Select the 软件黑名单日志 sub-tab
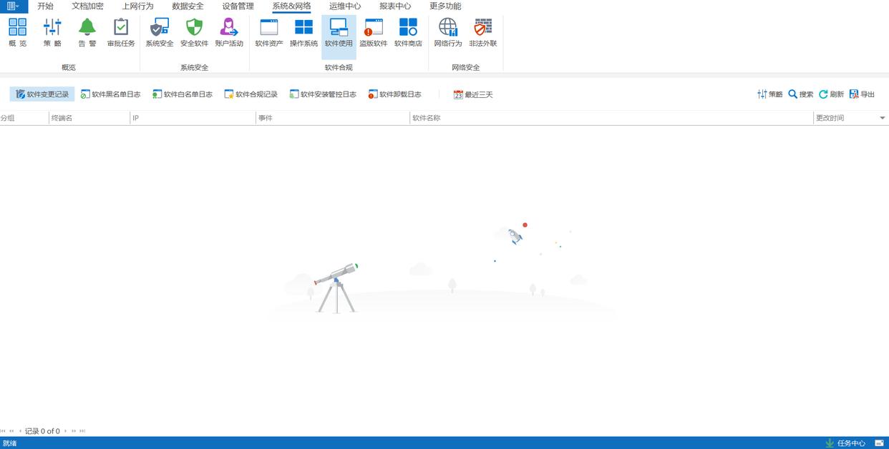Viewport: 889px width, 449px height. point(111,94)
